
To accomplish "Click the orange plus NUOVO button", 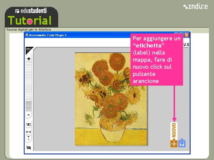I will click(174, 144).
